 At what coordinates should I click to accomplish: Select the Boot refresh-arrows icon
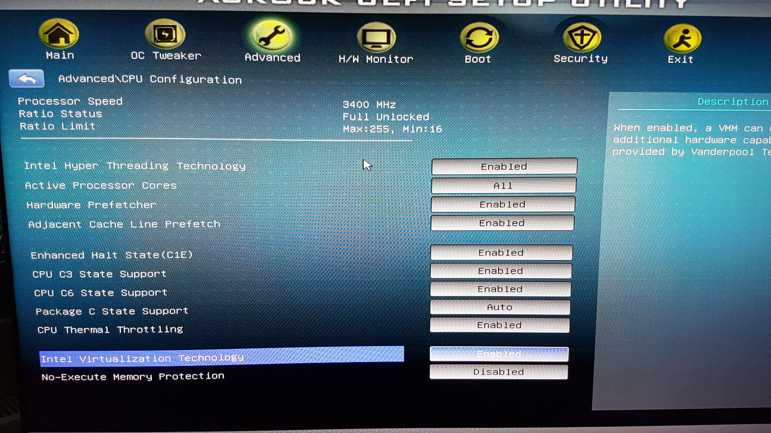tap(479, 38)
